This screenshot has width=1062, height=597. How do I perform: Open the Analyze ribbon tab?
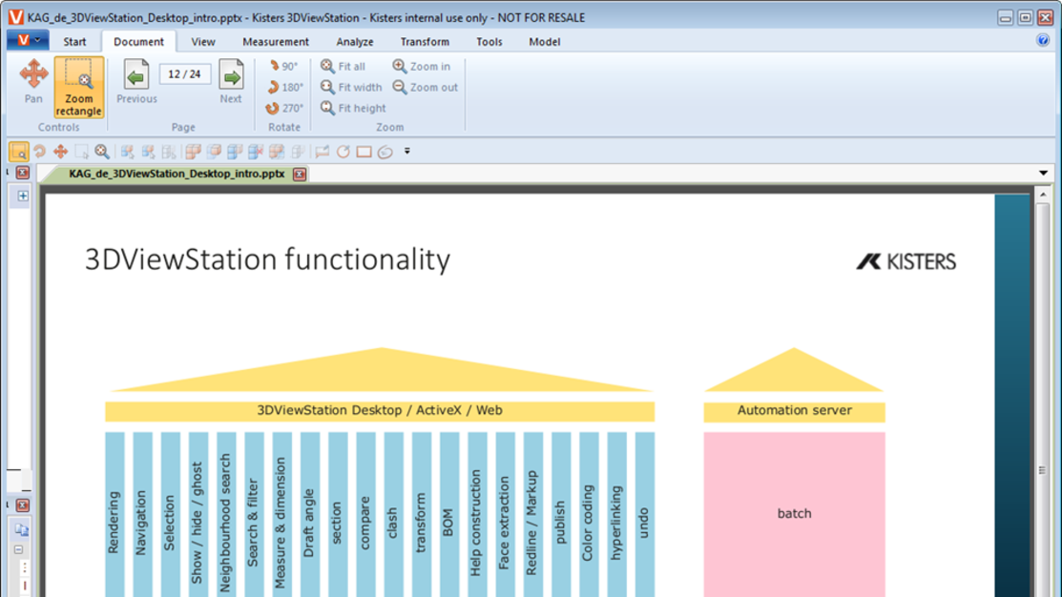(355, 41)
